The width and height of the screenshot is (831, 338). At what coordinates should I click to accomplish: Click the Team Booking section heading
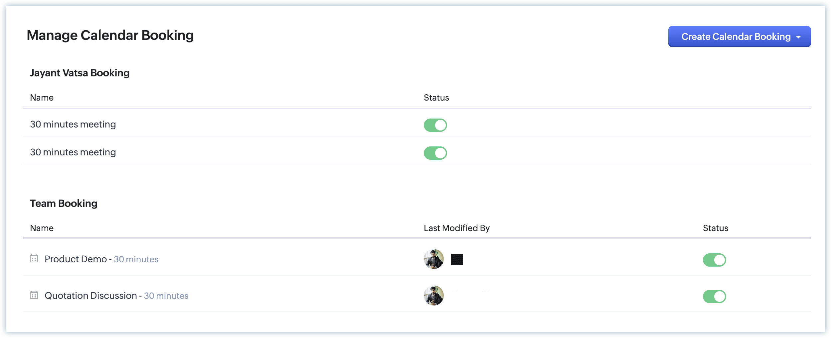point(64,203)
